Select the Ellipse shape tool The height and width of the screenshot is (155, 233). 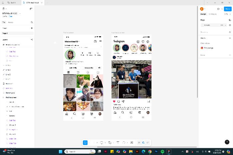tap(102, 143)
